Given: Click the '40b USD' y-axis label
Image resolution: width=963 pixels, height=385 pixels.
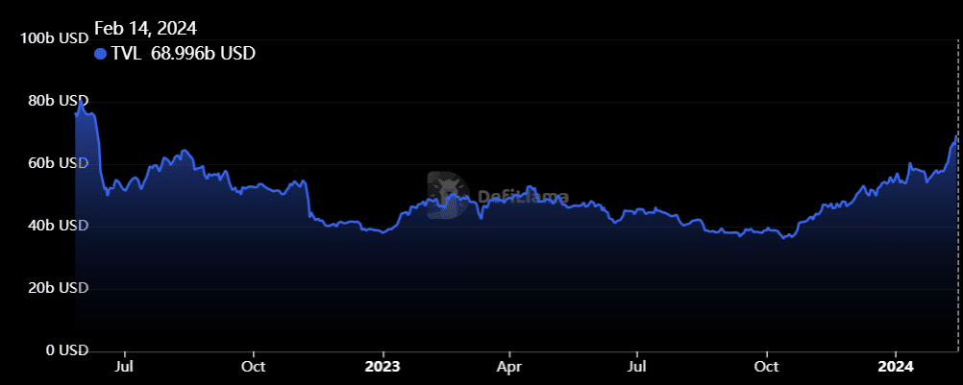Looking at the screenshot, I should (x=59, y=226).
